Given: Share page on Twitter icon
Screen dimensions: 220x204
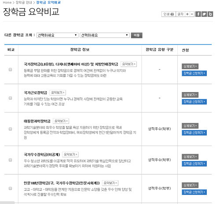Looking at the screenshot, I should click(204, 14).
